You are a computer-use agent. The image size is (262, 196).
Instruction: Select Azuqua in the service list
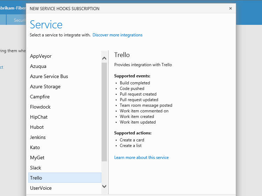65,66
